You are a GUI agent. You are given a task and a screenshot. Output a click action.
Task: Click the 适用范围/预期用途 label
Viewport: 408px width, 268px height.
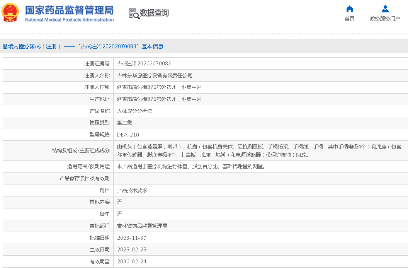click(88, 166)
